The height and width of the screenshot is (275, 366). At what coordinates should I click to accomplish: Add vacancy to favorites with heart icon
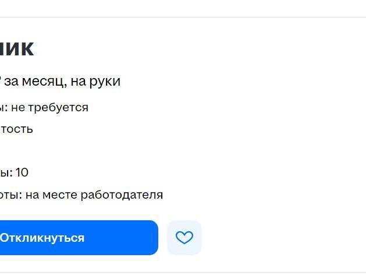[184, 238]
